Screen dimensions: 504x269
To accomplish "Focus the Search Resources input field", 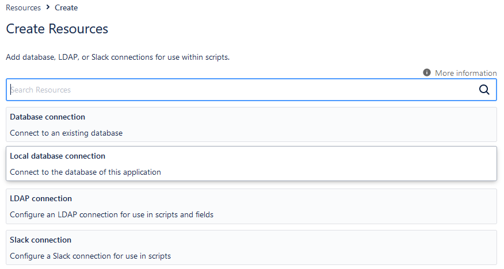I will click(242, 90).
